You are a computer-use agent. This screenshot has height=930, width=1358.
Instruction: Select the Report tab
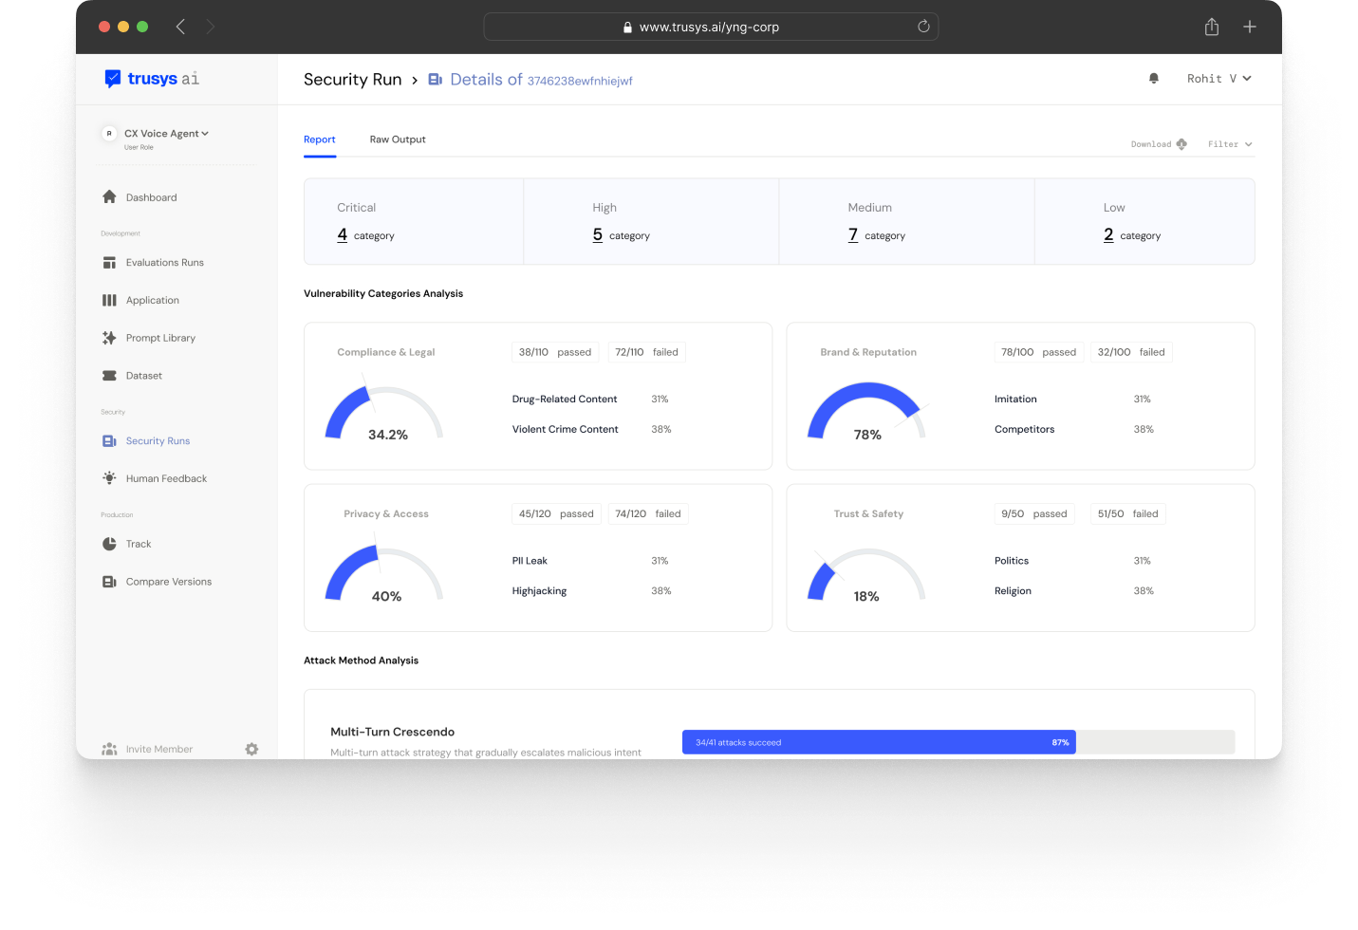tap(320, 139)
